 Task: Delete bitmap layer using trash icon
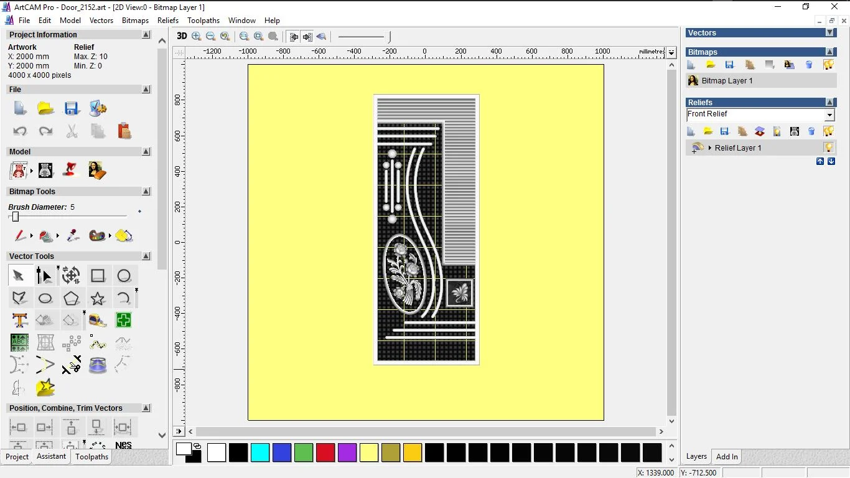(809, 65)
